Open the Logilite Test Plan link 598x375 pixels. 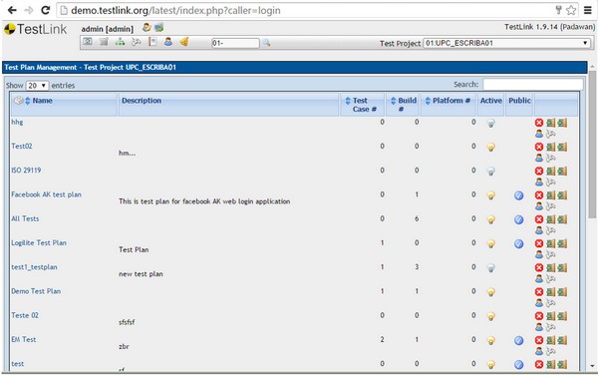coord(39,243)
